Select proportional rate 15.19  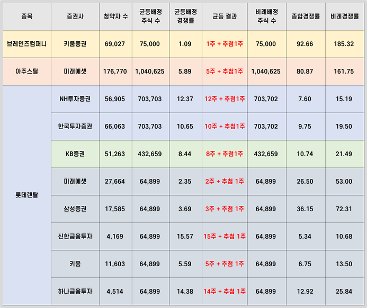[344, 99]
